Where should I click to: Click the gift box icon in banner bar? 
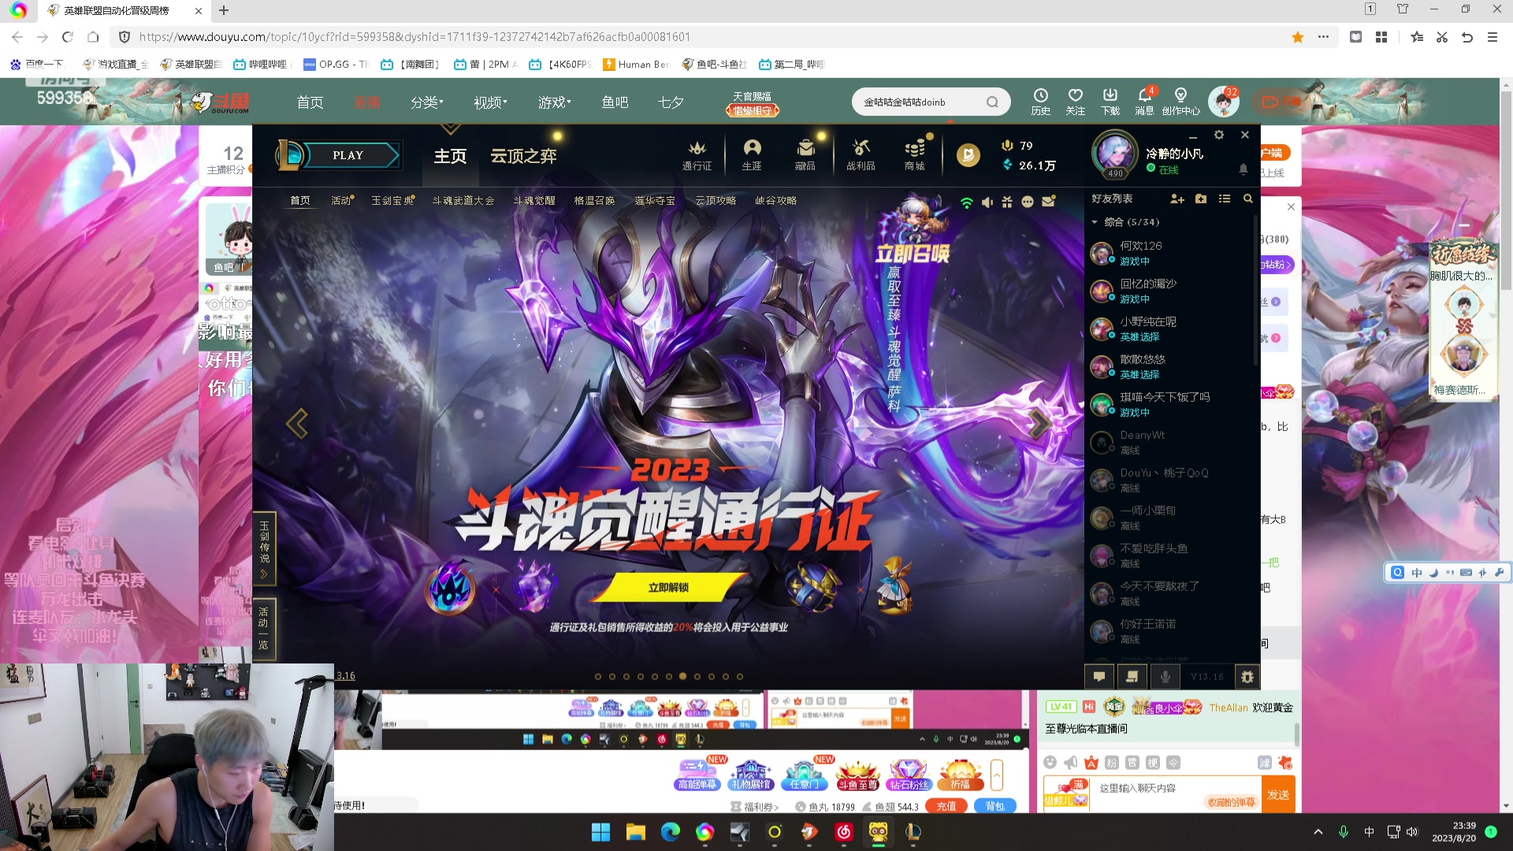tap(1007, 203)
